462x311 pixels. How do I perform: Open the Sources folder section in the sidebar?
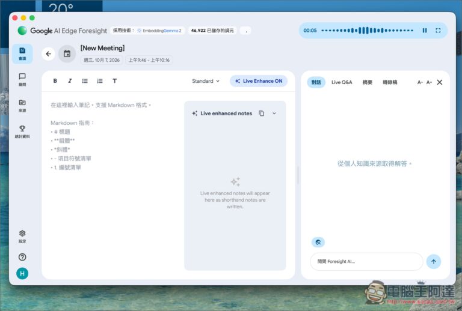pyautogui.click(x=22, y=106)
